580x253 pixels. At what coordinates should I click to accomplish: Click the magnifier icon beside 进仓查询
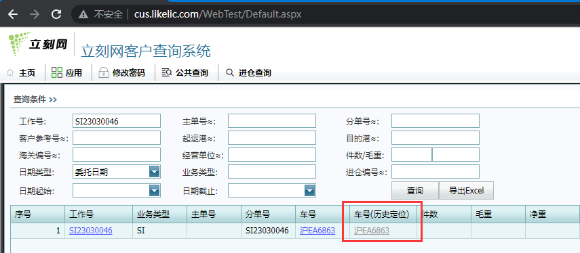(230, 72)
